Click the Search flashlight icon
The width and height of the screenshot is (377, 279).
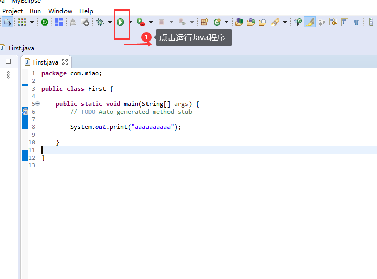coord(275,22)
